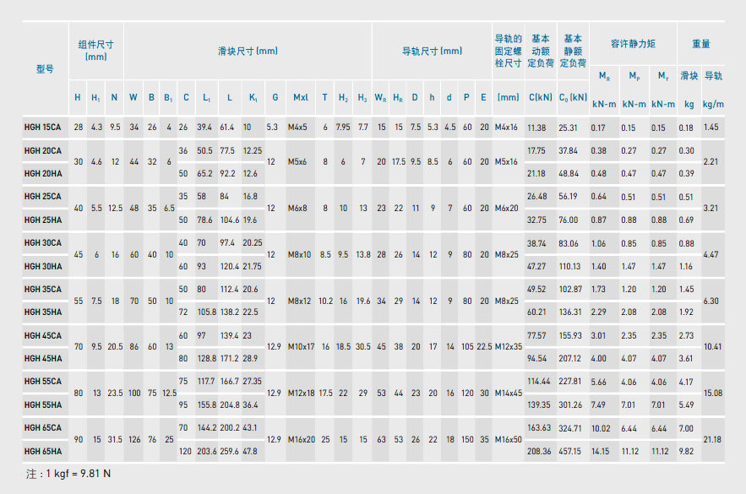The image size is (746, 494).
Task: Select the HGH 45HA row label
Action: [x=43, y=358]
